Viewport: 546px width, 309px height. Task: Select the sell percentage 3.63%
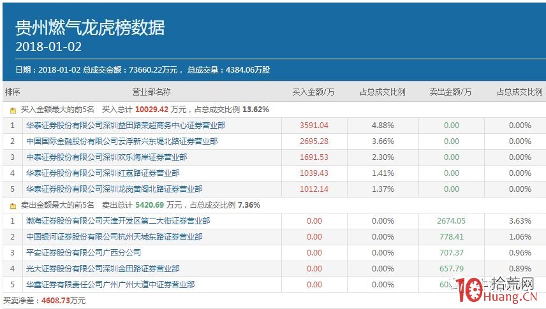[x=520, y=221]
